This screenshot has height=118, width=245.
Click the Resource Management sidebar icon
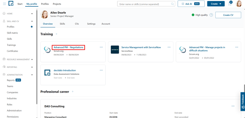tap(4, 59)
